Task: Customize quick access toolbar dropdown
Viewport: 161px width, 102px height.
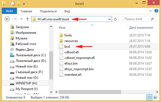Action: tap(24, 4)
